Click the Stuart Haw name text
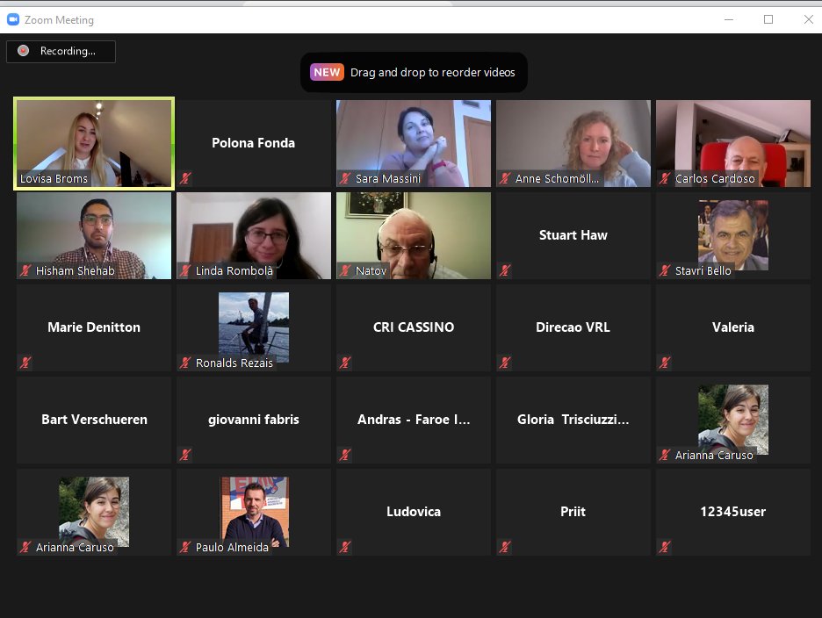822x618 pixels. coord(573,235)
